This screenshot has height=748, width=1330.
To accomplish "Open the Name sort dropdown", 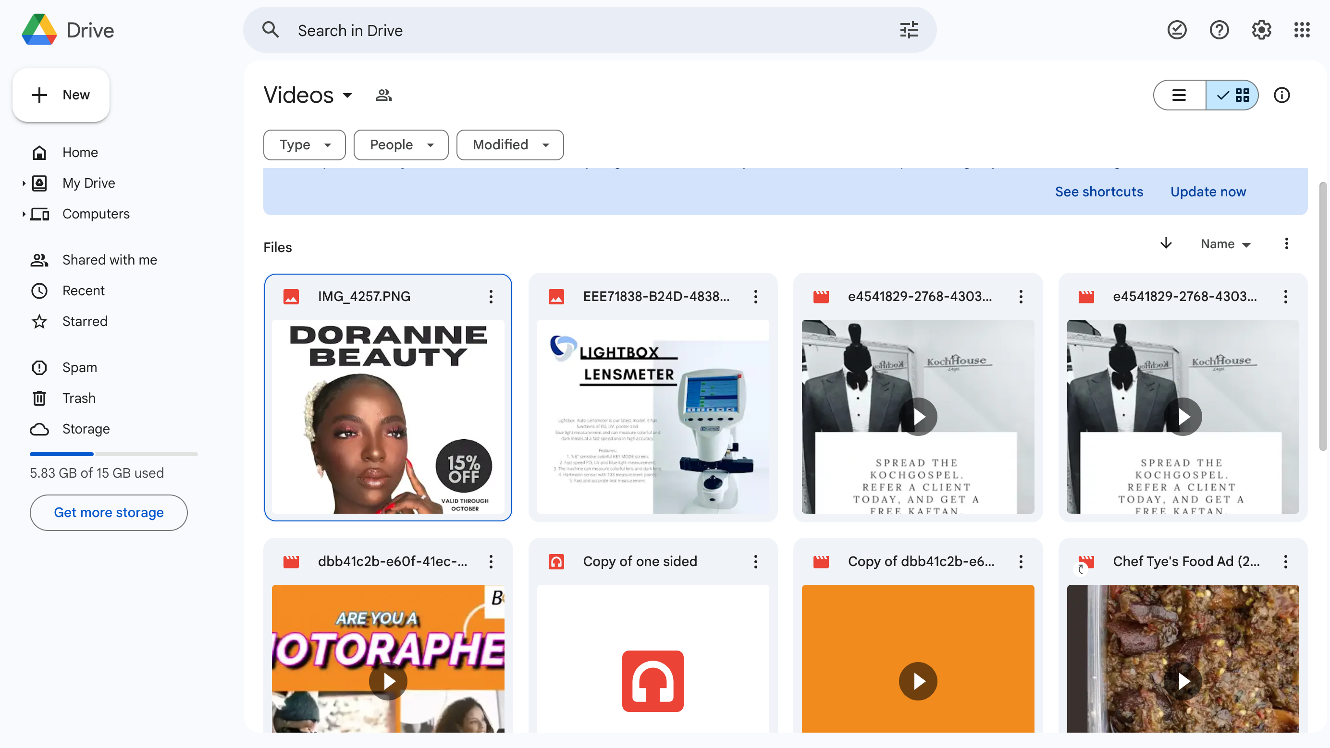I will (x=1226, y=244).
